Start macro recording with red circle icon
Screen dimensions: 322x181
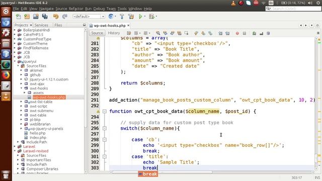[237, 33]
